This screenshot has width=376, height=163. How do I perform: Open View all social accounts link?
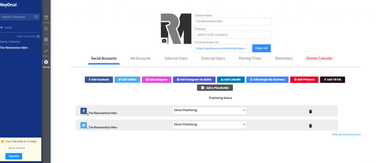(346, 134)
